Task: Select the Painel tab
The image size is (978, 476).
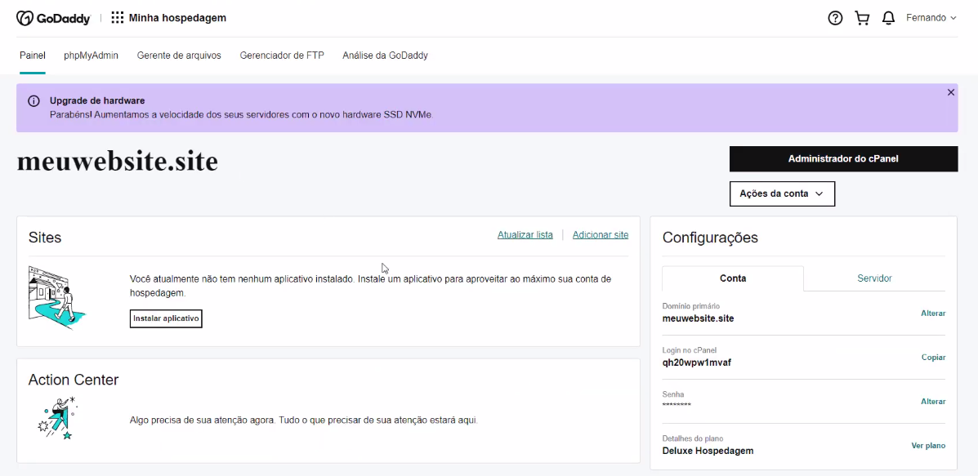Action: 33,56
